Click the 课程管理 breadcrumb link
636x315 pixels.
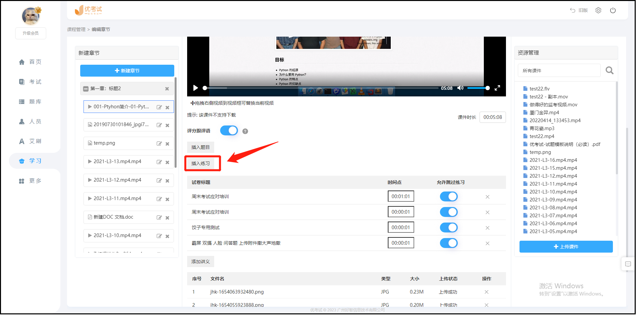pos(76,29)
